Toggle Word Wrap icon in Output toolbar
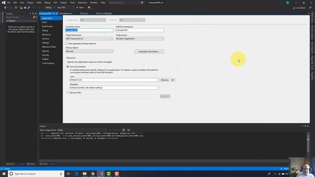This screenshot has width=315, height=177. (x=128, y=130)
